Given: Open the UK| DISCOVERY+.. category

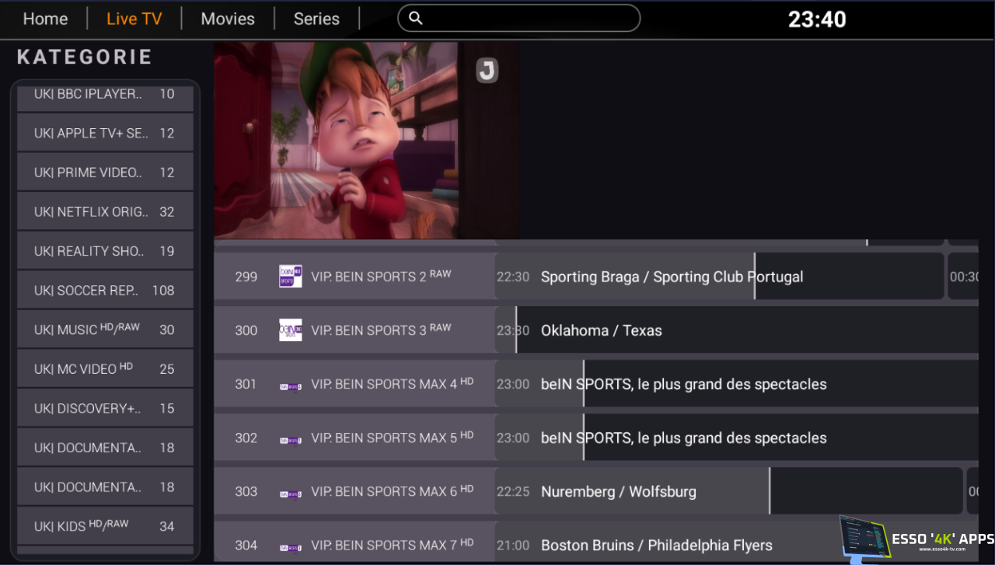Looking at the screenshot, I should tap(105, 408).
